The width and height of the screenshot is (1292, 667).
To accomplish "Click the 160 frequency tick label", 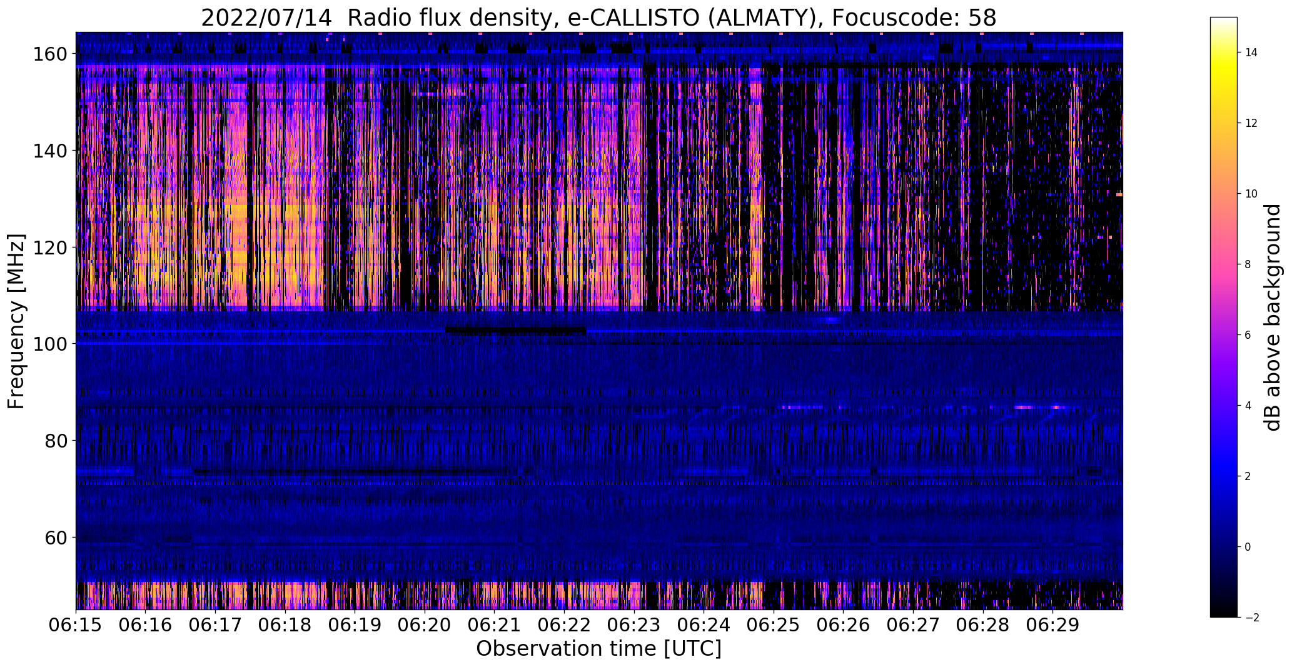I will [50, 54].
